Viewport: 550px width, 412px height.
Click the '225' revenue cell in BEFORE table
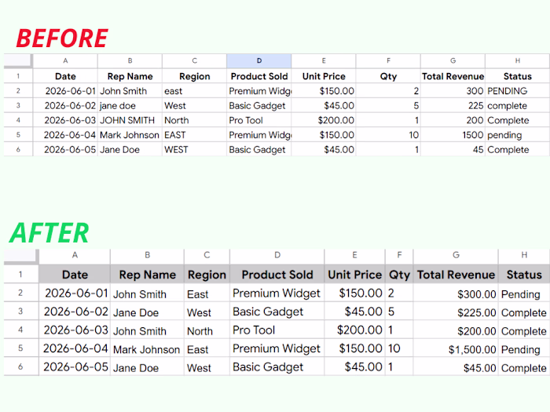453,105
